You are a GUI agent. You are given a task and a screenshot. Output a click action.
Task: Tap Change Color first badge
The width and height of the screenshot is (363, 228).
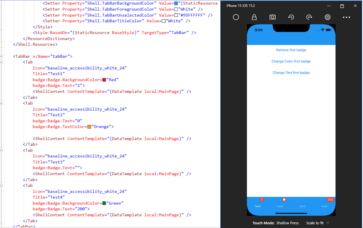[291, 61]
